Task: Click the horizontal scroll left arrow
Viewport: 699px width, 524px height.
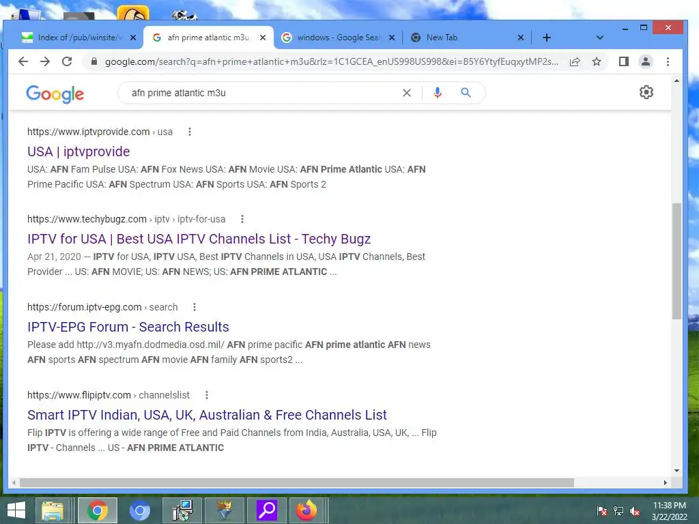Action: tap(14, 482)
